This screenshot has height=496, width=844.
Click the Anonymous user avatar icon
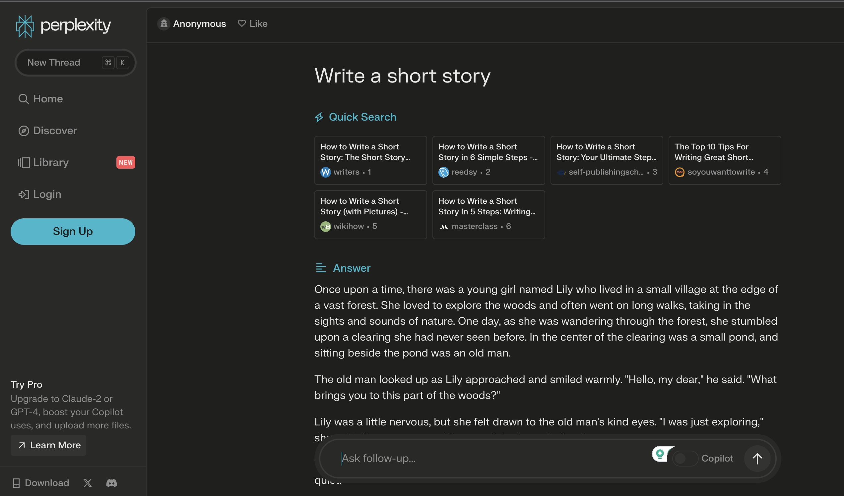click(x=164, y=24)
